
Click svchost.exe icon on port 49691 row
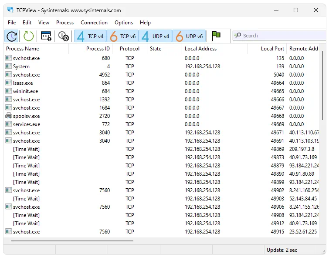pyautogui.click(x=8, y=140)
